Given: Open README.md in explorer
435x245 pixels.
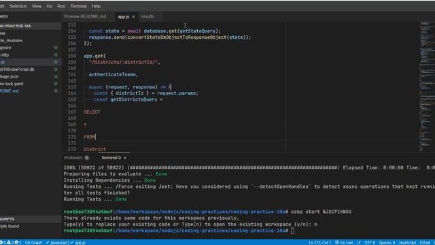Looking at the screenshot, I should click(x=9, y=91).
